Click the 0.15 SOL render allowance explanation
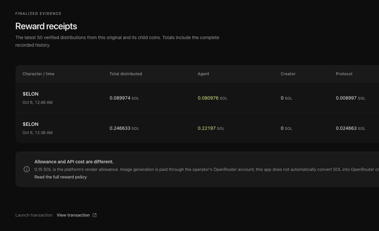Viewport: 379px width, 231px height. click(207, 169)
